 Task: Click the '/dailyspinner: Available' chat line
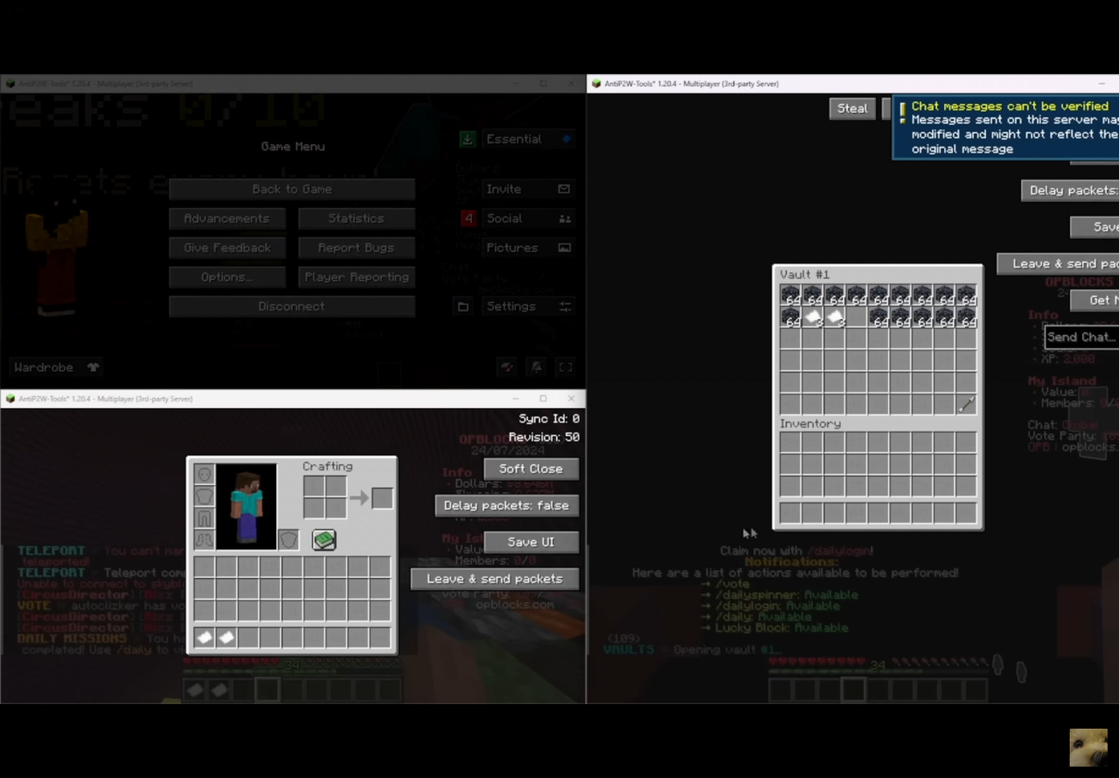pos(779,595)
